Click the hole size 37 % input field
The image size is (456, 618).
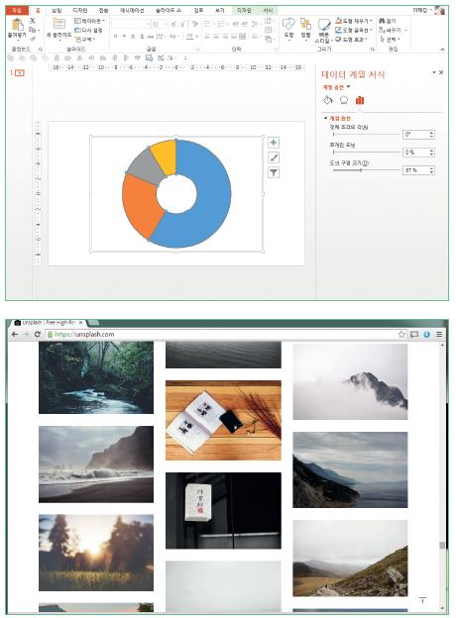coord(418,170)
